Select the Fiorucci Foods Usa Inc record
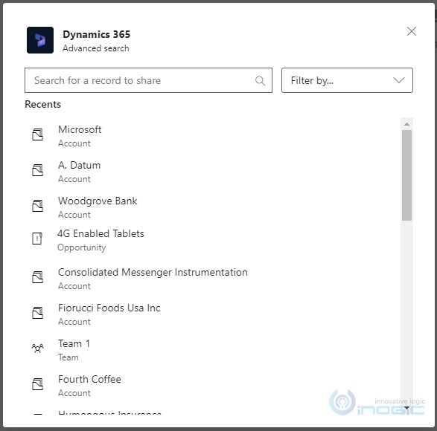Image resolution: width=437 pixels, height=431 pixels. pos(213,314)
